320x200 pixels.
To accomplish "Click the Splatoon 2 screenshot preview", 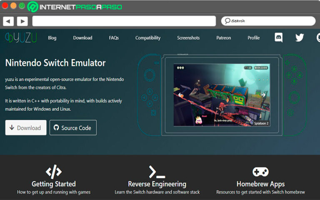I will 222,95.
